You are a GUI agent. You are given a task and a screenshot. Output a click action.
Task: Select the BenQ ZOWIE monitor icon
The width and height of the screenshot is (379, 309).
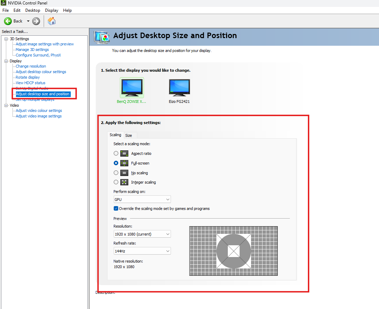[x=132, y=87]
